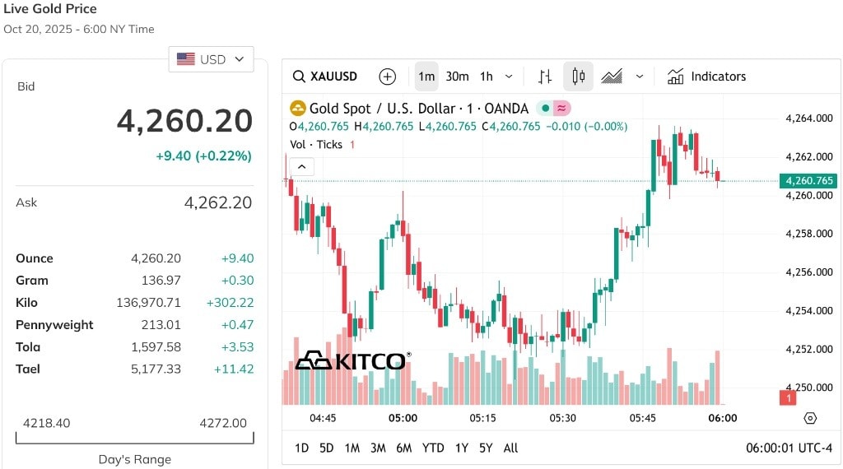Image resolution: width=843 pixels, height=469 pixels.
Task: Open the Indicators panel
Action: 706,77
